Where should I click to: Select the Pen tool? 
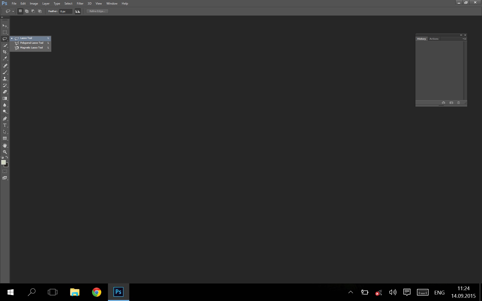pos(5,118)
